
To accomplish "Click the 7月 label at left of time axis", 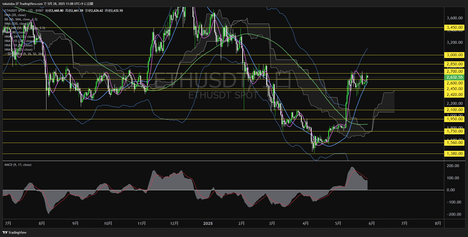I will [8, 223].
